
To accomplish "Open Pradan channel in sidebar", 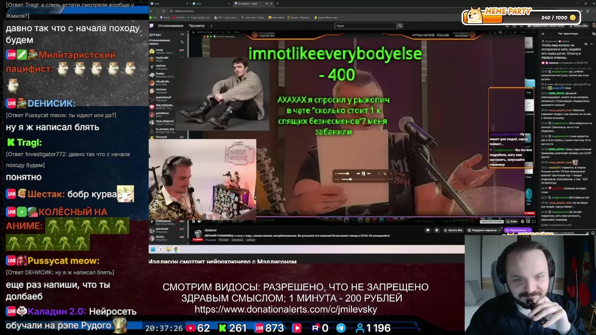I will pyautogui.click(x=168, y=74).
